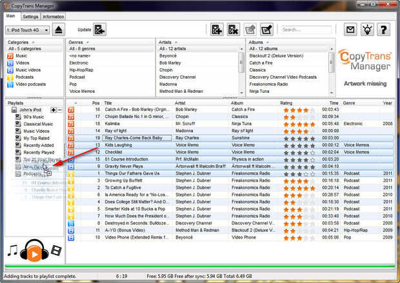Select the Discovery Channel artist

tap(177, 77)
